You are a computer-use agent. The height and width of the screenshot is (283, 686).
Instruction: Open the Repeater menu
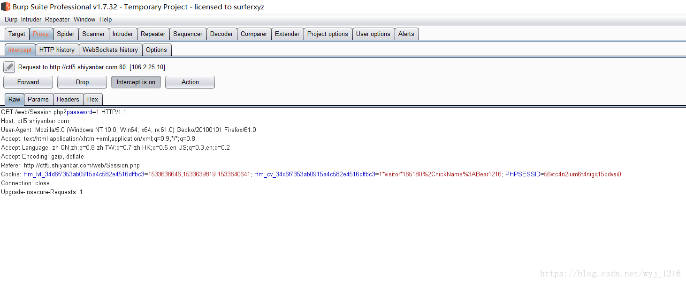[57, 19]
